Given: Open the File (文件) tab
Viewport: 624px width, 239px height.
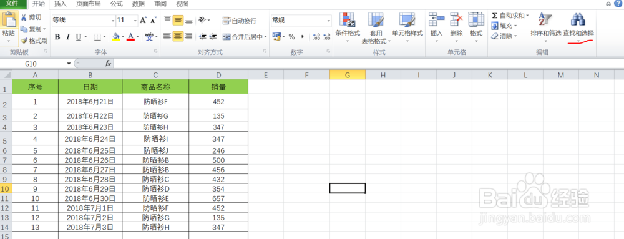Looking at the screenshot, I should coord(13,4).
